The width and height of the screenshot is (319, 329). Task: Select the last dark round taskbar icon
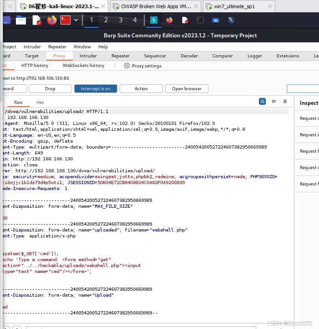[x=231, y=20]
